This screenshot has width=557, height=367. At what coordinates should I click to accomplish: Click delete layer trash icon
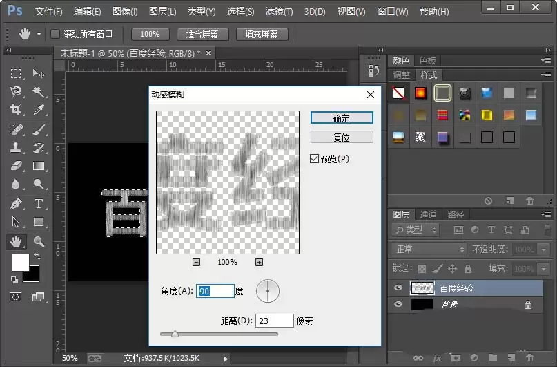529,358
